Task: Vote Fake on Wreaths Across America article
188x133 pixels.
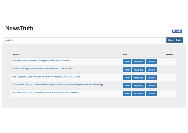Action: coord(127,62)
